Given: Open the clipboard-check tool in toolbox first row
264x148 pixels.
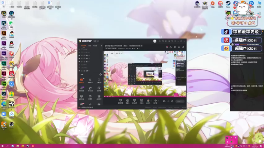Looking at the screenshot, I should [99, 81].
